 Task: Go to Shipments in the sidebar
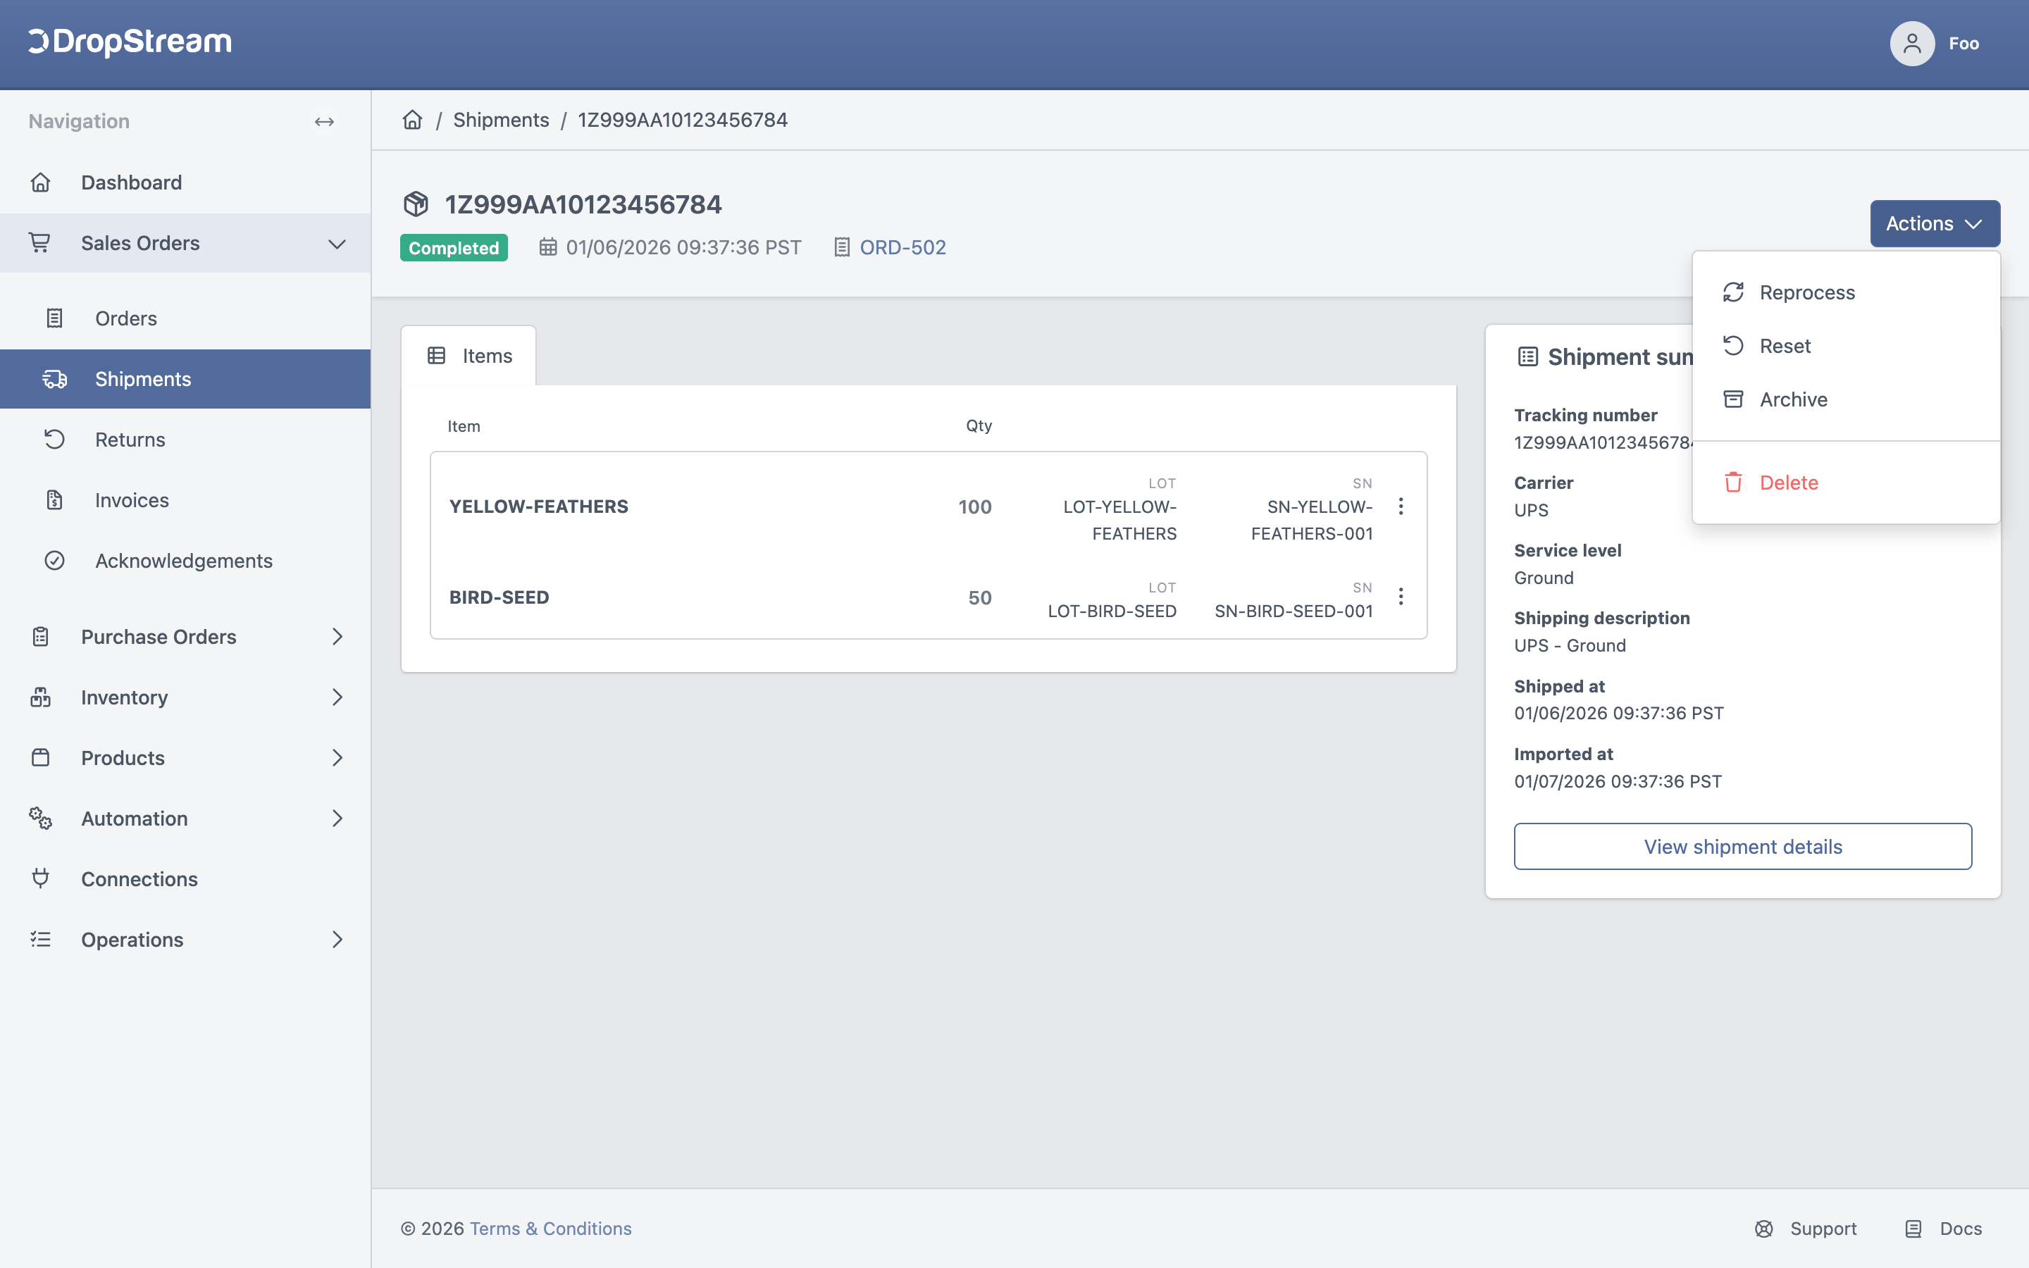(185, 379)
